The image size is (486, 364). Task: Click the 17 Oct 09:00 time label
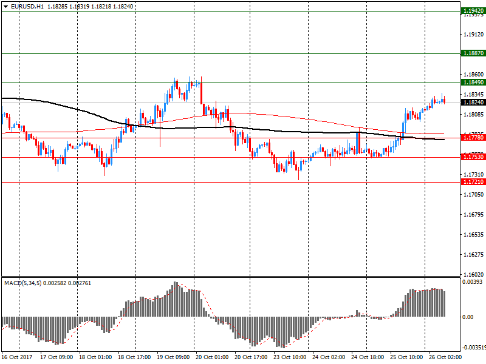pos(56,357)
